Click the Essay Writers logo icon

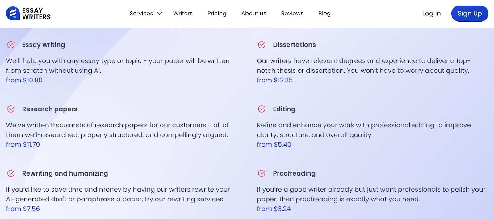13,14
